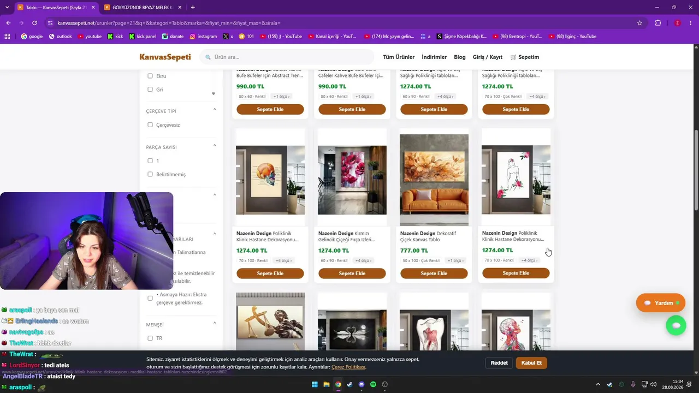Check the Ekru color filter
This screenshot has height=393, width=699.
pos(150,76)
